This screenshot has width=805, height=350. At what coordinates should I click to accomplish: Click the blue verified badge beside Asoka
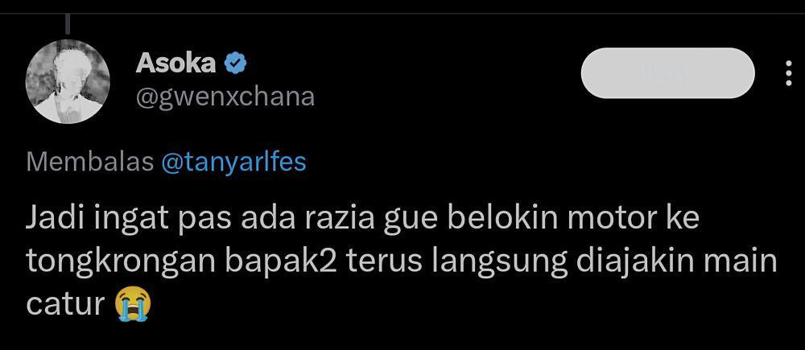[x=236, y=64]
